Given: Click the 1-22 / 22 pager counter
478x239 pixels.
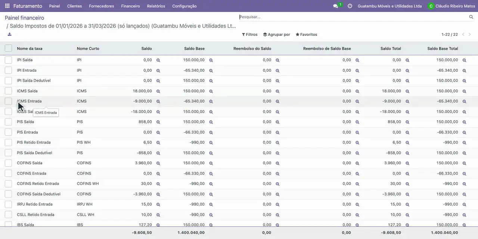Looking at the screenshot, I should point(450,34).
